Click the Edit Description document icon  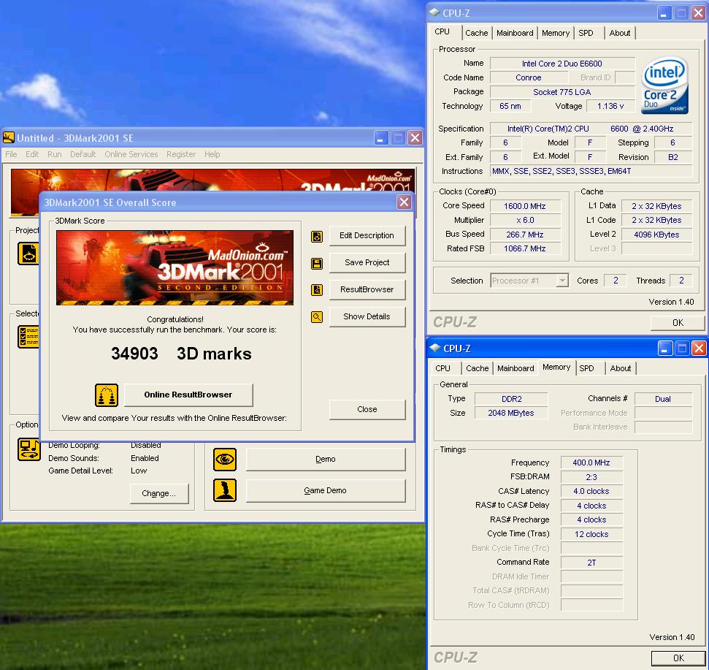point(316,236)
